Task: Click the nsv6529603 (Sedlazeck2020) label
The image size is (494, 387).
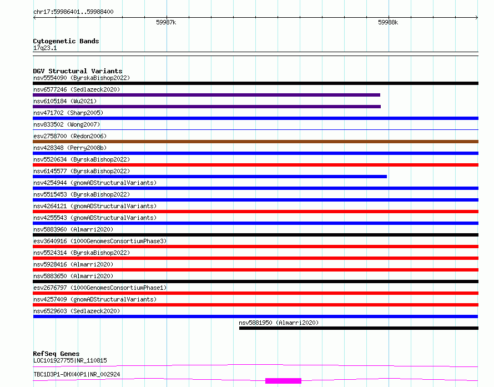Action: coord(77,311)
